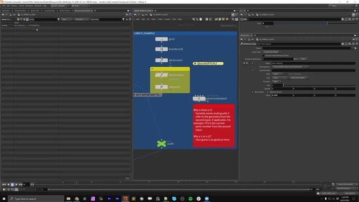Screen dimensions: 359x202
Task: Add new pane tab with plus button
Action: tap(95, 11)
